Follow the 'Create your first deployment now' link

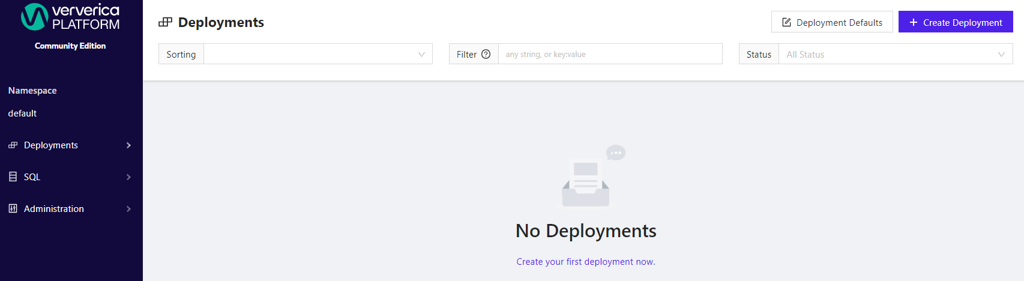[x=586, y=262]
